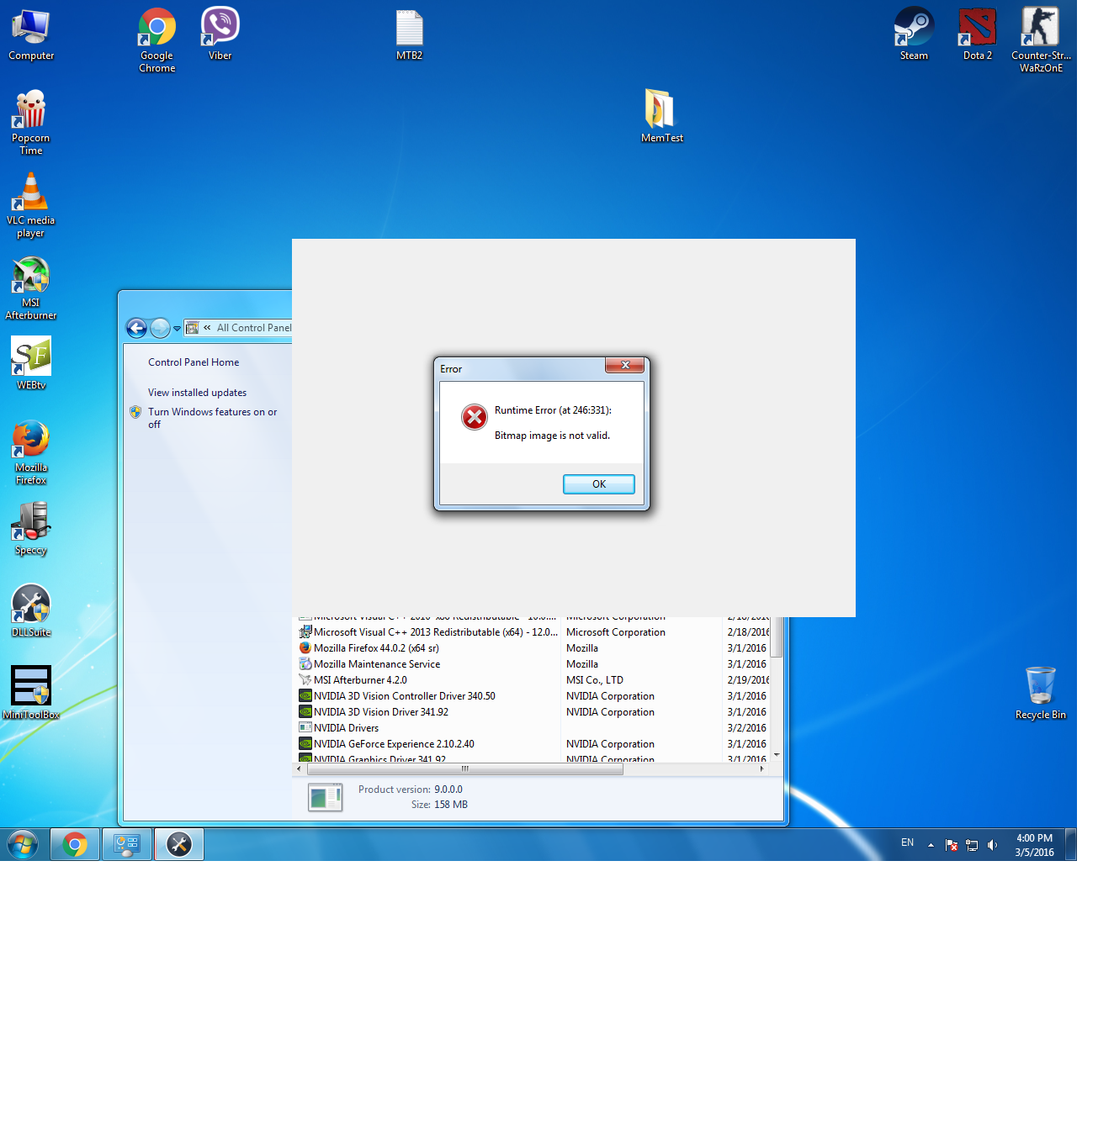Select NVIDIA Drivers program row
This screenshot has height=1125, width=1114.
(533, 728)
